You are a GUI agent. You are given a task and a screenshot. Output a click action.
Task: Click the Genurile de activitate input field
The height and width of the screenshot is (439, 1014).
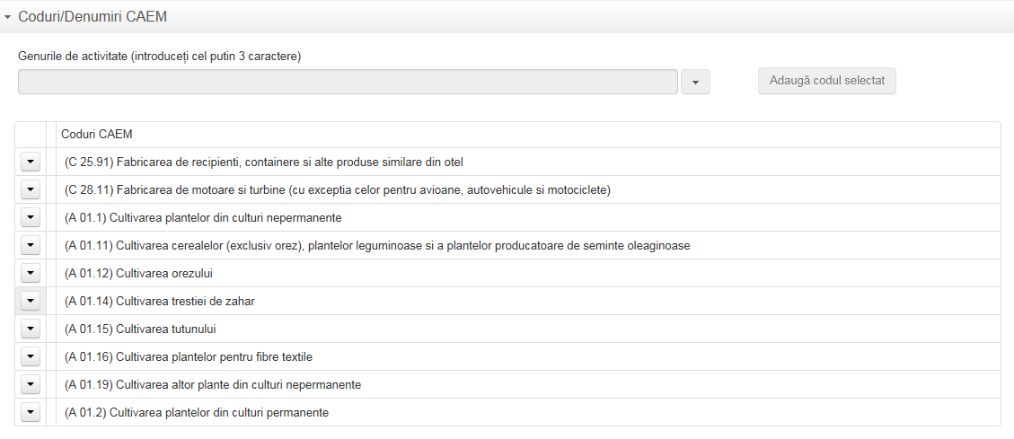click(348, 82)
